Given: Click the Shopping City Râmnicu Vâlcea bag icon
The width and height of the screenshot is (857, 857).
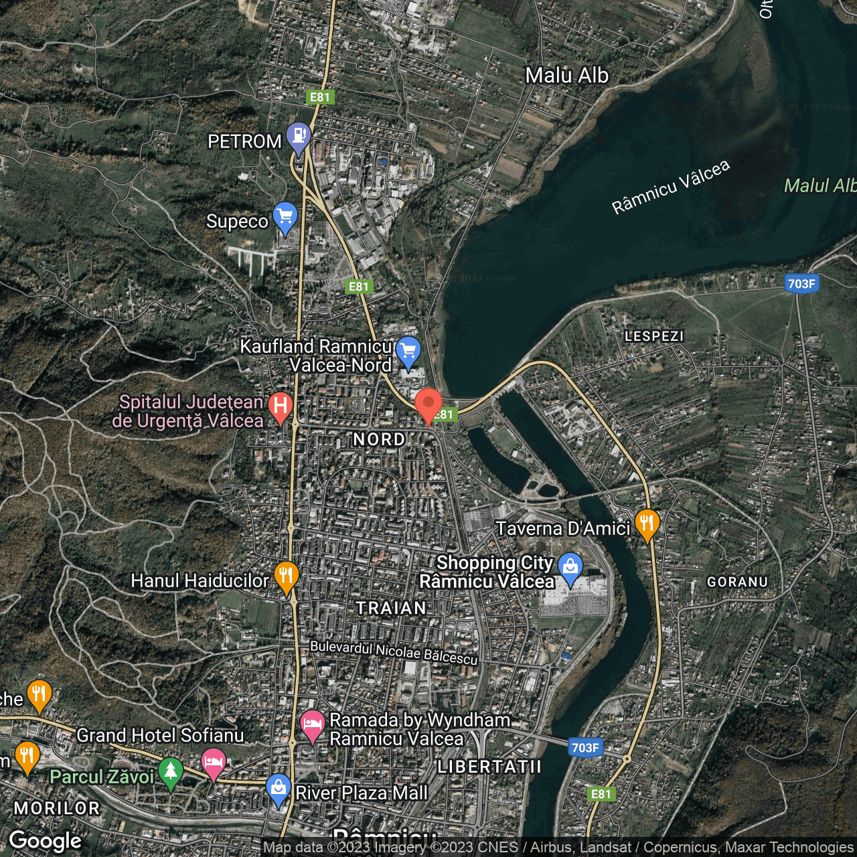Looking at the screenshot, I should 570,566.
